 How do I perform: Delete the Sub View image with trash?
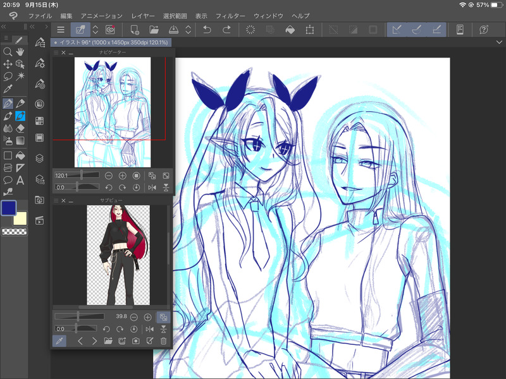(x=164, y=340)
